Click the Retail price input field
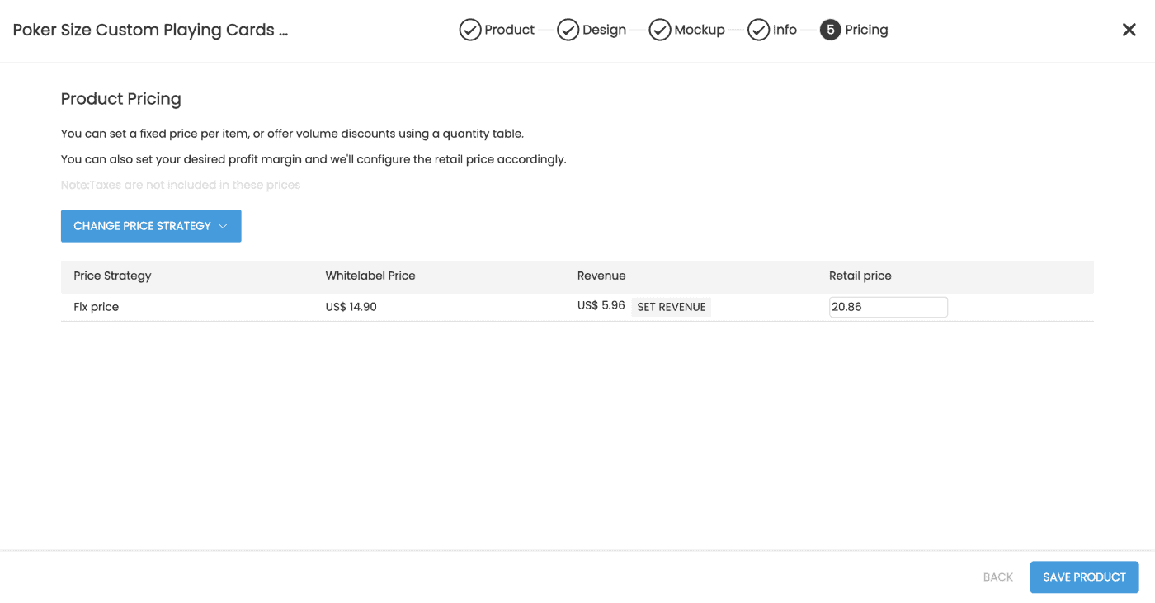This screenshot has width=1155, height=603. (888, 307)
